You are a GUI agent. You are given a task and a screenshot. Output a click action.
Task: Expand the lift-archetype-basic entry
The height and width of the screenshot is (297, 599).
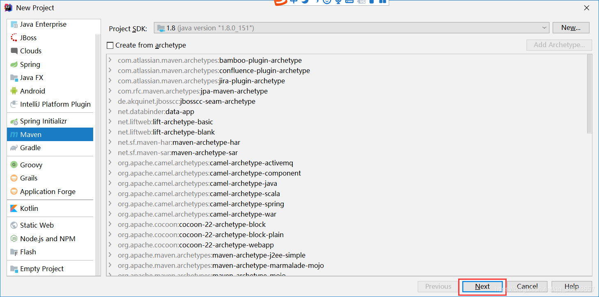point(110,122)
